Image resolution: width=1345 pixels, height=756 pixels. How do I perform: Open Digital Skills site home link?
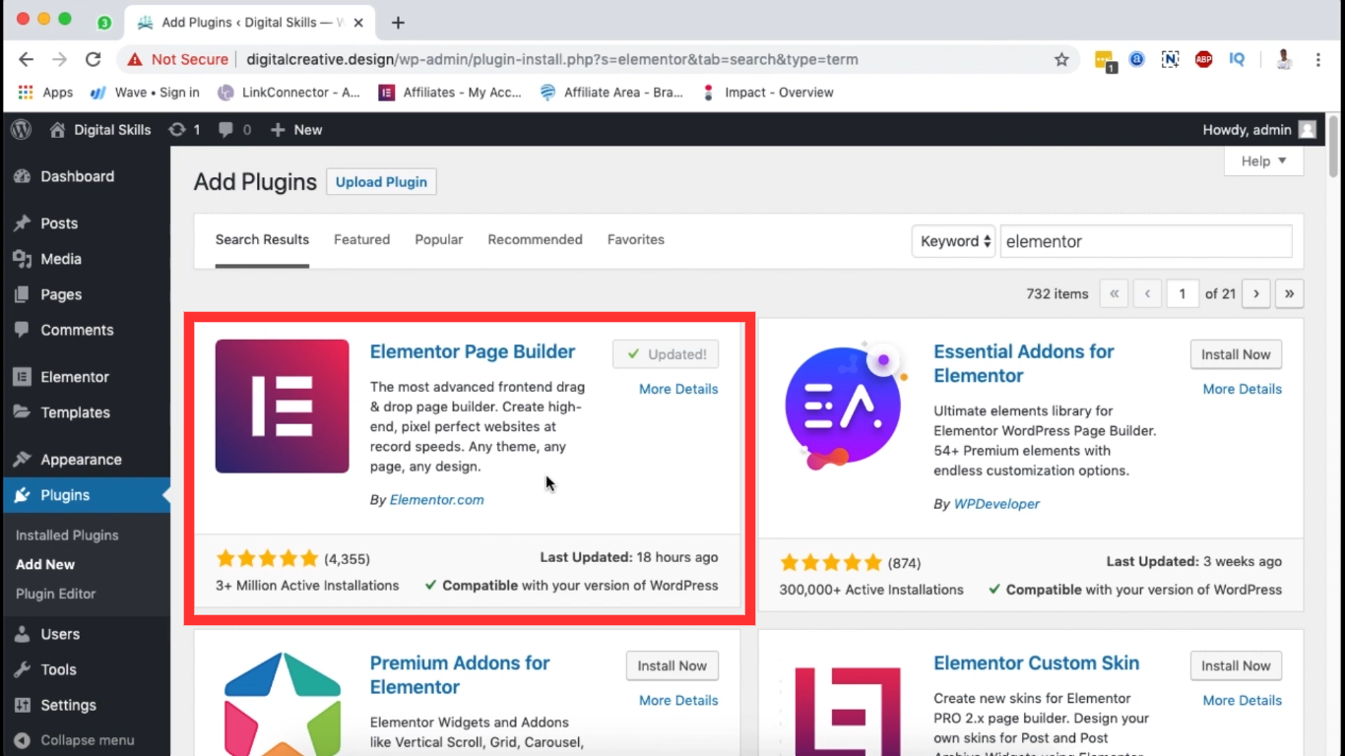coord(100,130)
